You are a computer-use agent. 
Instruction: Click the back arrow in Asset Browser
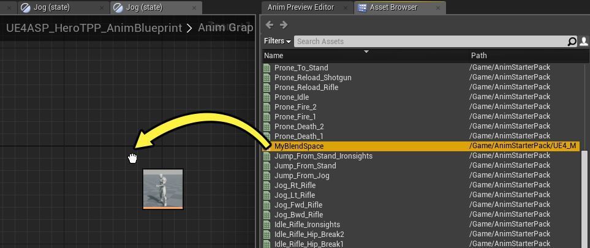pos(270,25)
